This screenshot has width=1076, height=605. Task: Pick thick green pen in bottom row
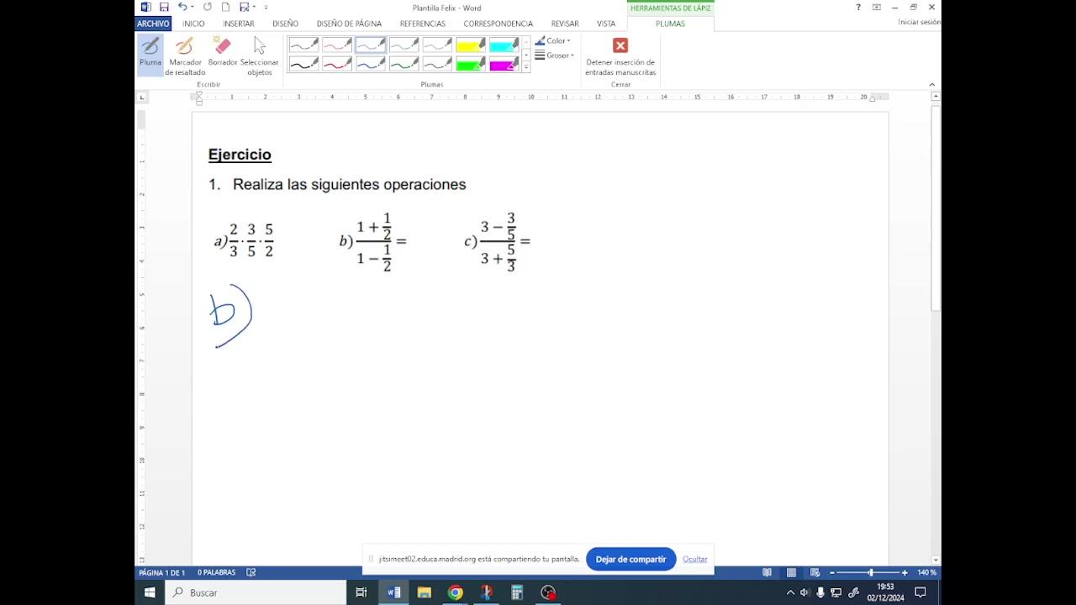(x=404, y=64)
